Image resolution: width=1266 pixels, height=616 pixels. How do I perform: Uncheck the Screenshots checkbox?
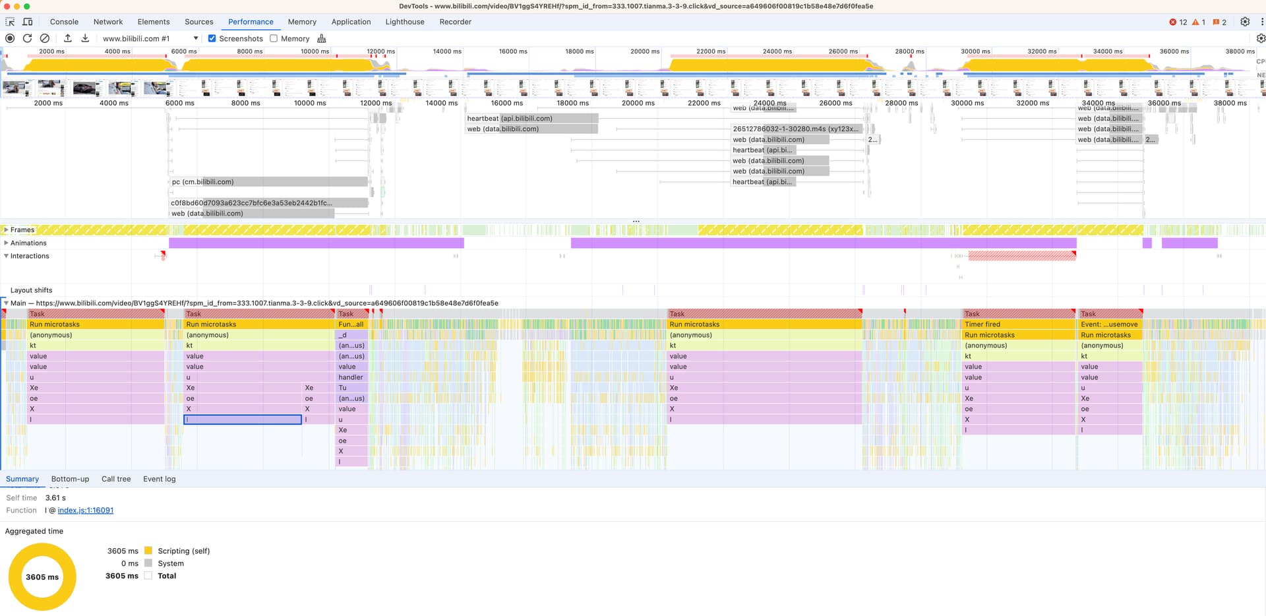tap(212, 38)
